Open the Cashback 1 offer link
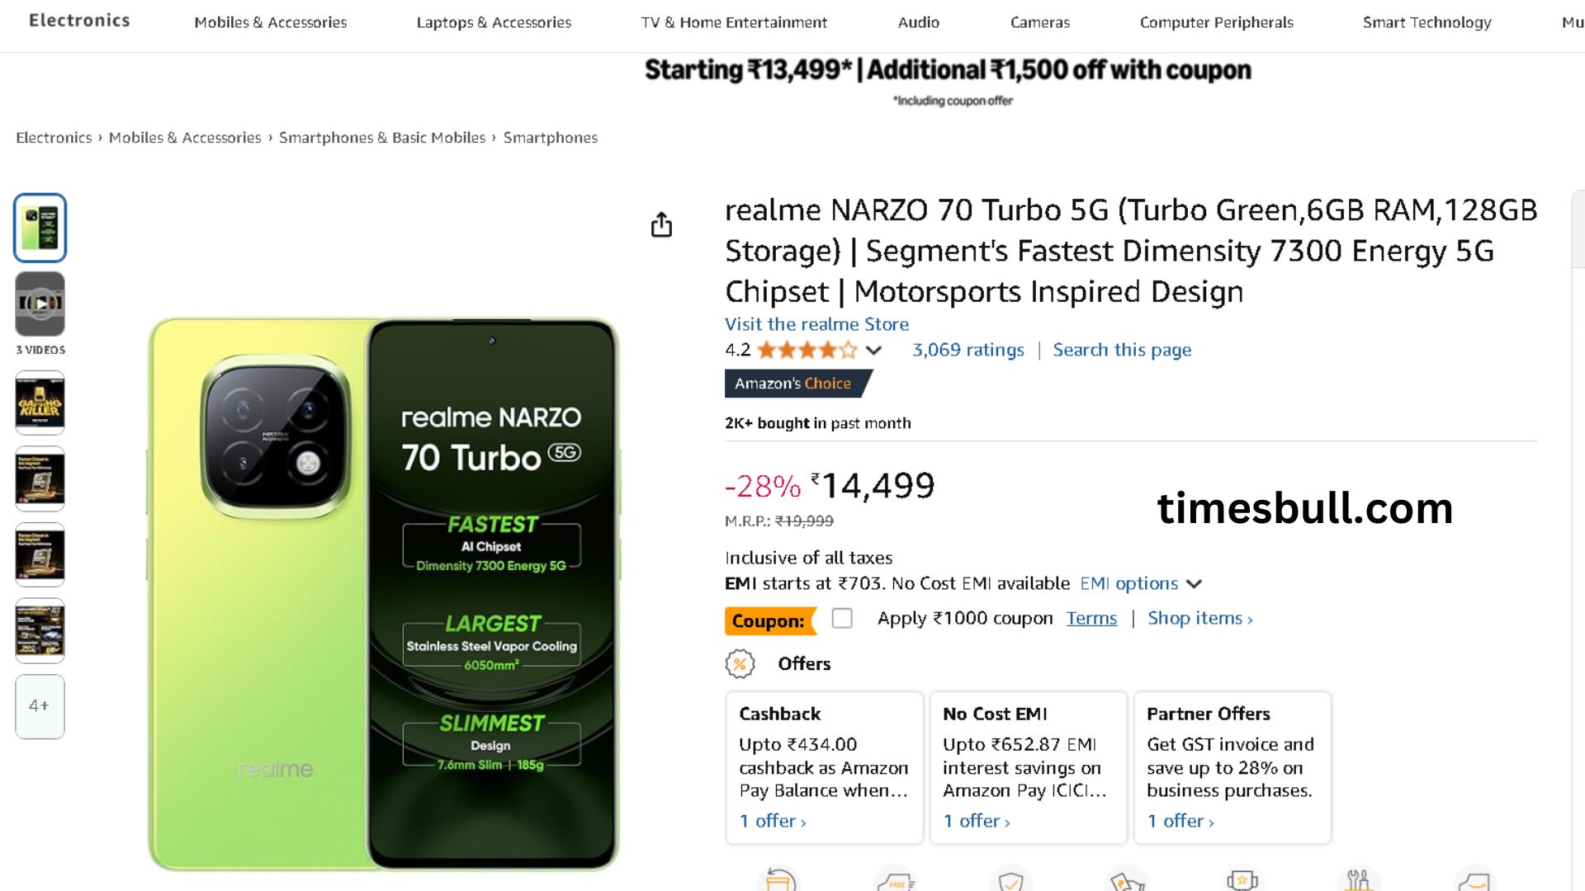Image resolution: width=1585 pixels, height=891 pixels. 773,821
